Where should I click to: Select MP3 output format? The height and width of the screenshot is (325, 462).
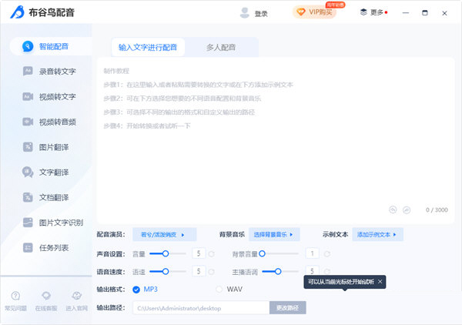(x=137, y=289)
